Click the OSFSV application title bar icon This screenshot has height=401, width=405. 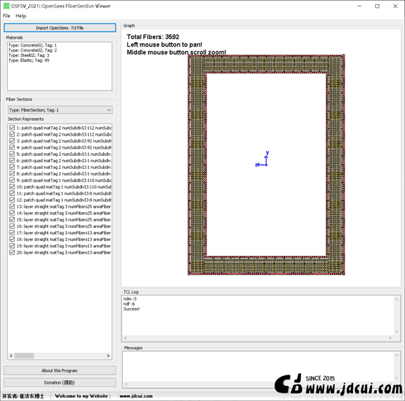pos(6,6)
